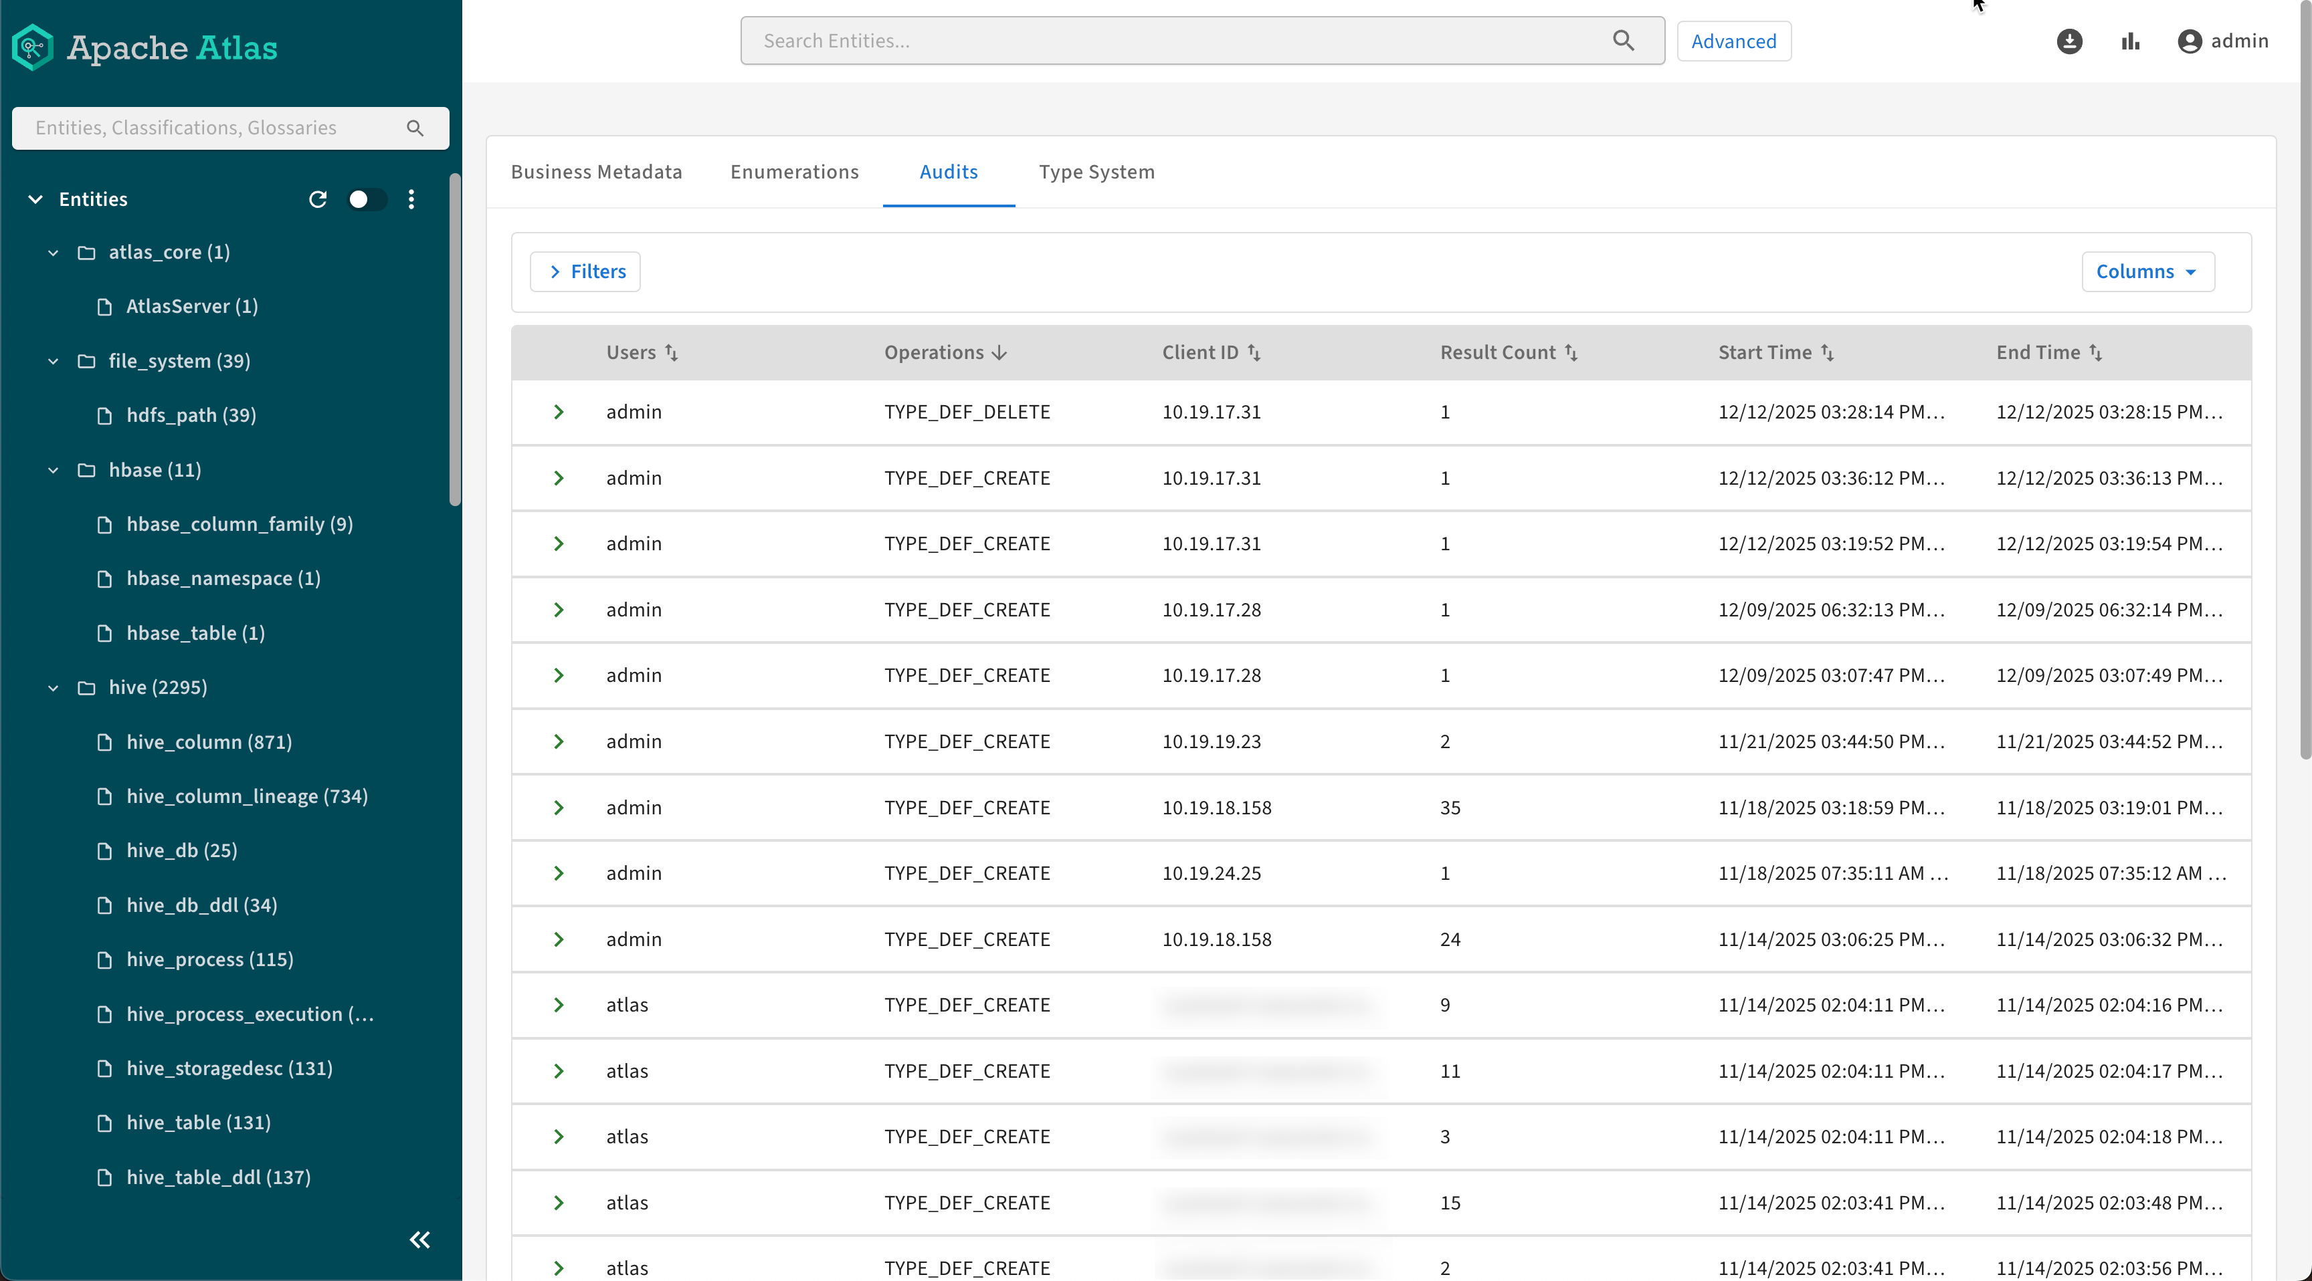This screenshot has height=1281, width=2312.
Task: Collapse the hive folder in tree
Action: tap(54, 687)
